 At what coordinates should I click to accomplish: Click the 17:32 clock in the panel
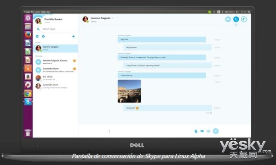pyautogui.click(x=243, y=12)
